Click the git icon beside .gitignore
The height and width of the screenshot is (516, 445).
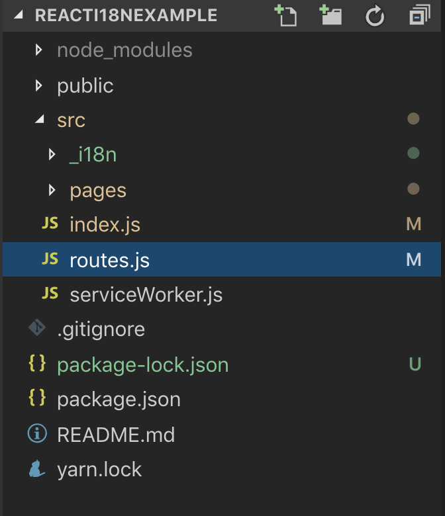coord(37,327)
